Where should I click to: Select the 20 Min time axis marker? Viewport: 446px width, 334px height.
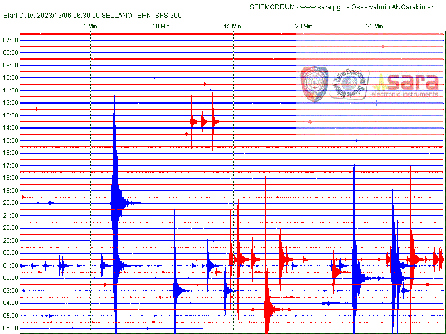[304, 26]
